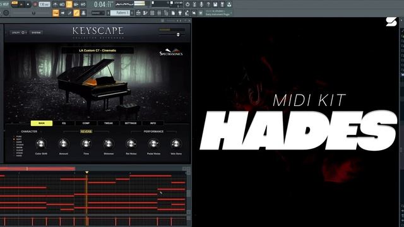Click the piano roll vertical scrollbar
The width and height of the screenshot is (404, 227).
click(189, 193)
